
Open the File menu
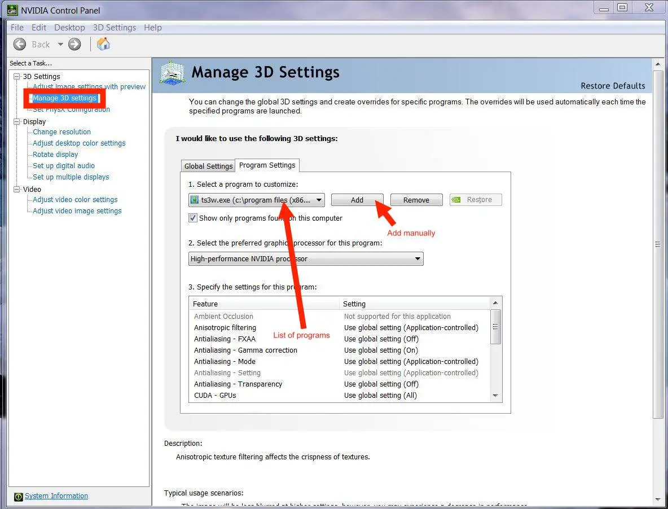point(17,27)
